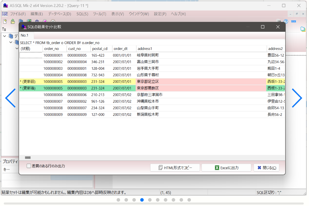This screenshot has width=309, height=206.
Task: Click the horizontal scrollbar thumb in results grid
Action: click(28, 158)
